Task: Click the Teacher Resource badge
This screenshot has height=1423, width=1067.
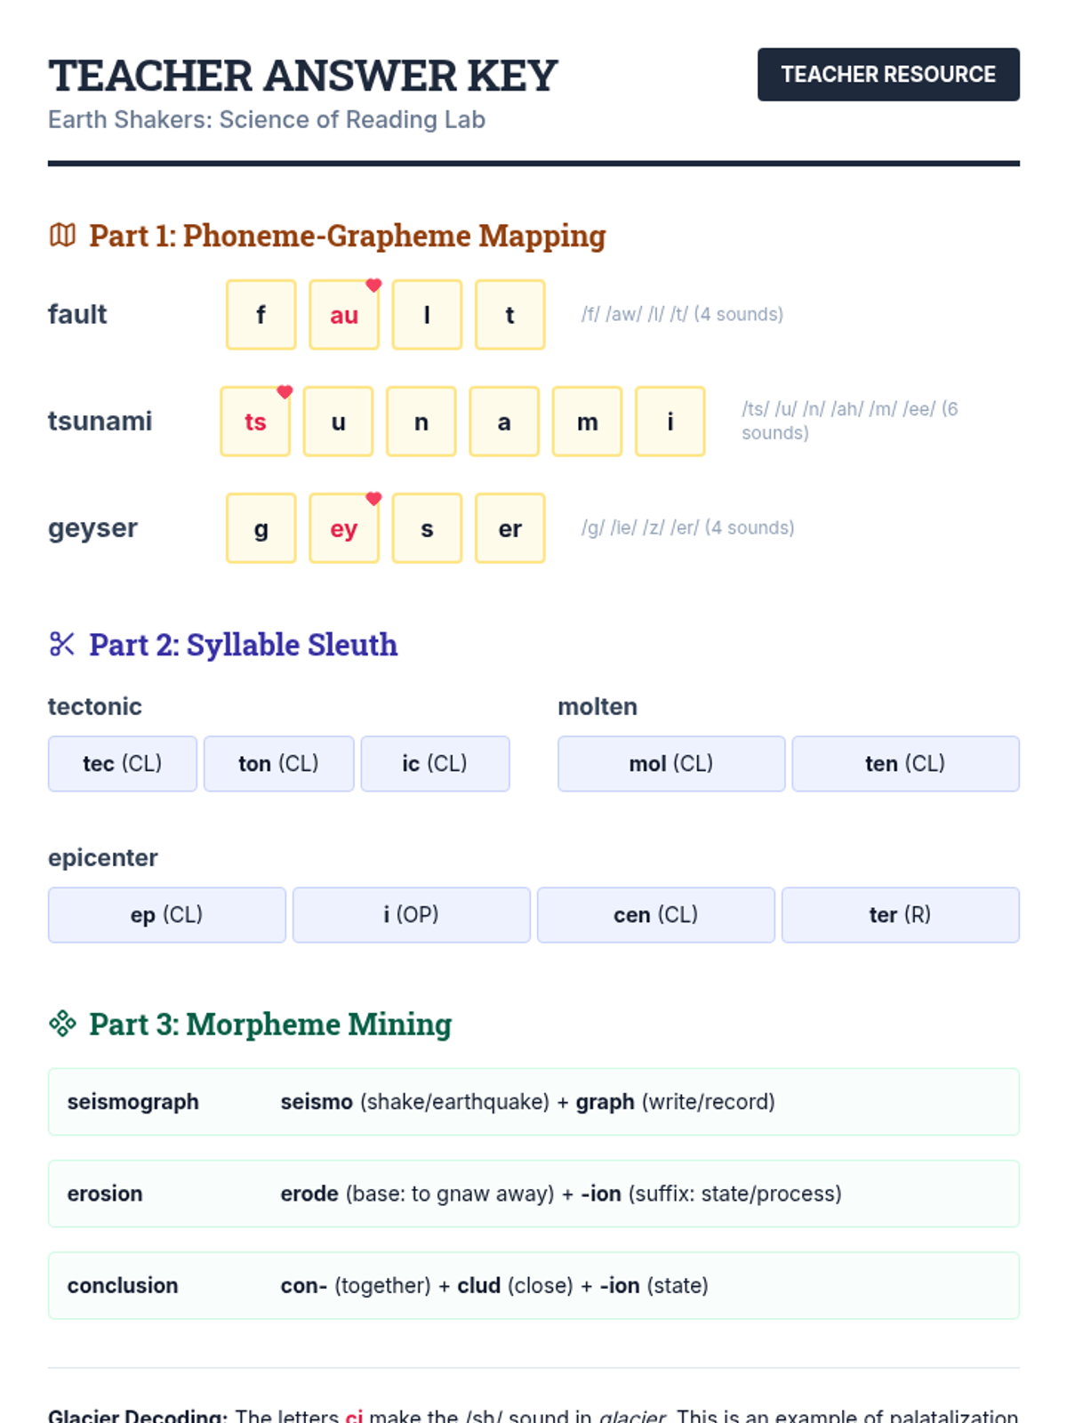Action: tap(887, 75)
